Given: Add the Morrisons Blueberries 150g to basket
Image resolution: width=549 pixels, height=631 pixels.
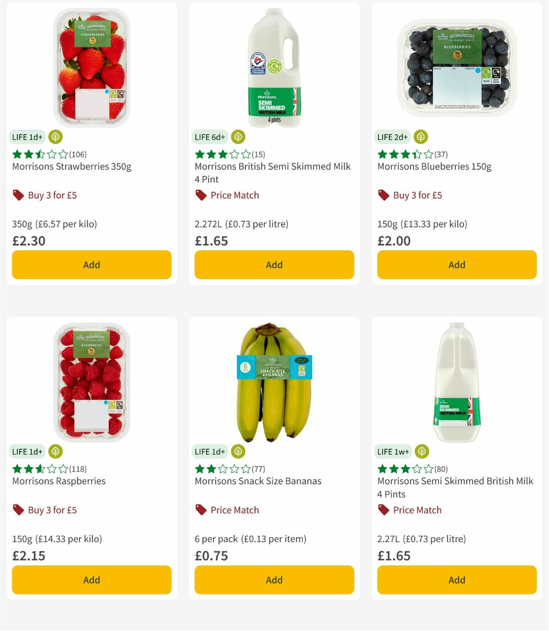Looking at the screenshot, I should [457, 264].
